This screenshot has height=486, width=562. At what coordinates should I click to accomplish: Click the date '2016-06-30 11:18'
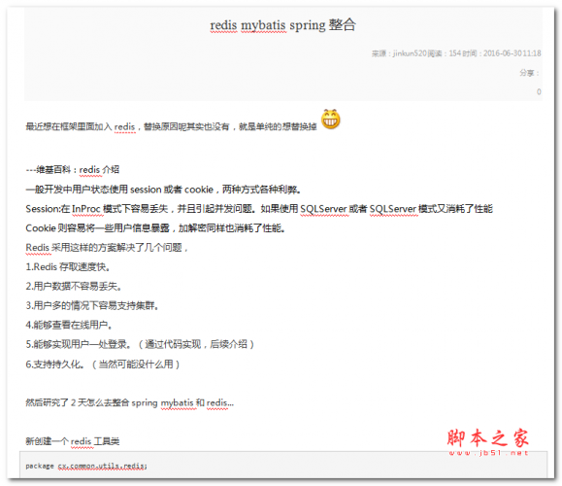(512, 53)
